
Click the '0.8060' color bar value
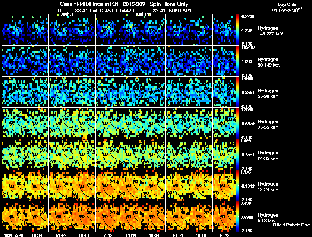click(247, 110)
